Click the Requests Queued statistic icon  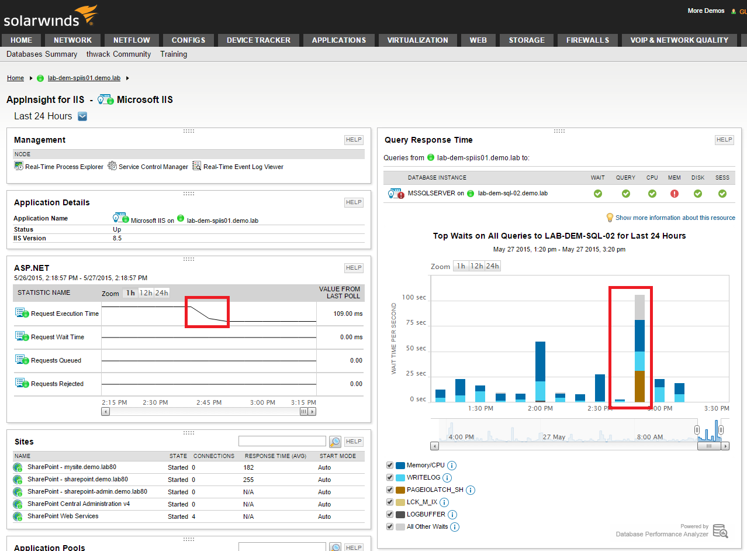22,360
